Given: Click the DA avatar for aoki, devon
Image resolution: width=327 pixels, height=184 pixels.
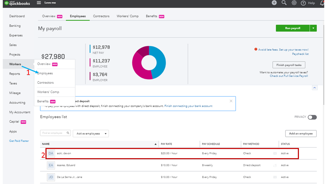Looking at the screenshot, I should [51, 154].
